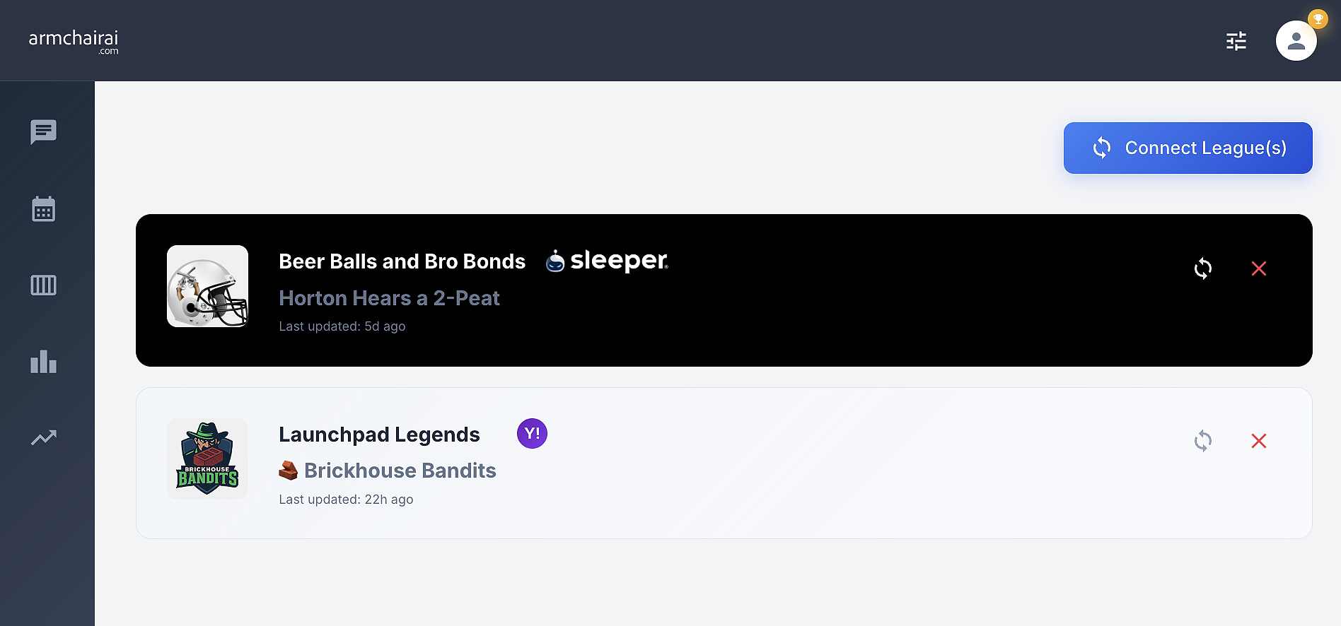The height and width of the screenshot is (626, 1341).
Task: Sync the Launchpad Legends league
Action: [1204, 441]
